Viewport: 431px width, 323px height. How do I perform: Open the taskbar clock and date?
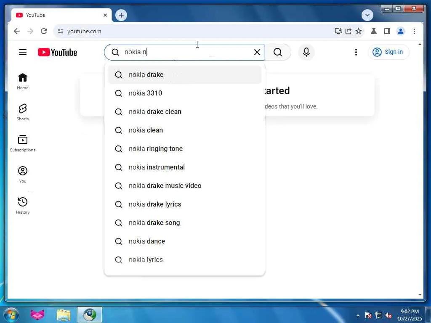tap(410, 315)
